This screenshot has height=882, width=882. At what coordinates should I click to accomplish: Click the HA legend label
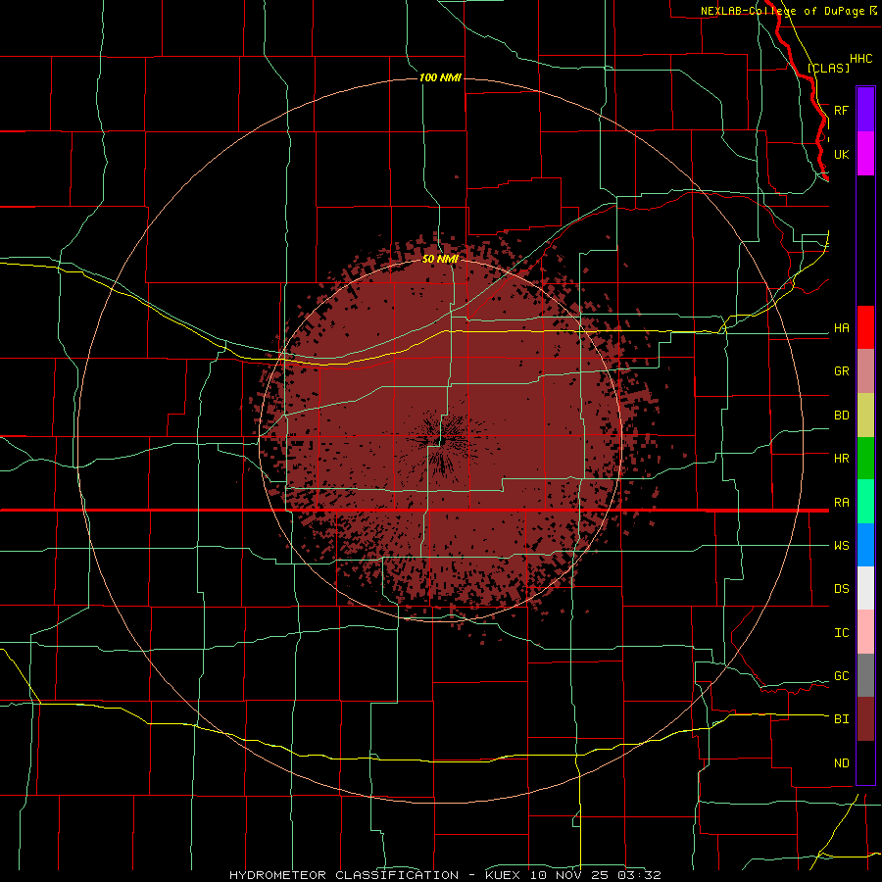click(x=841, y=328)
